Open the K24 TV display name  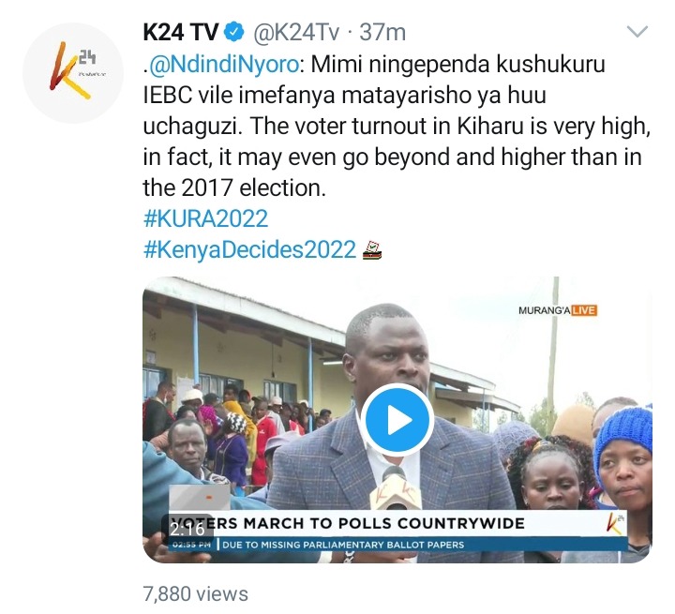point(181,32)
